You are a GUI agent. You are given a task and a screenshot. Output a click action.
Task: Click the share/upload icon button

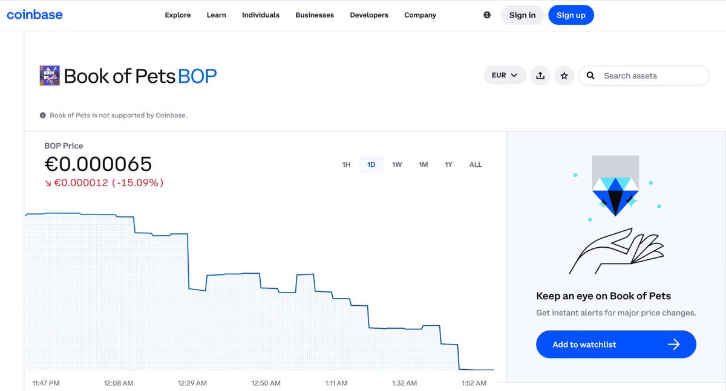(x=540, y=76)
